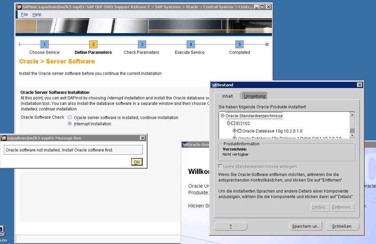Click scroll down arrow in product list
This screenshot has width=376, height=244.
[x=352, y=136]
